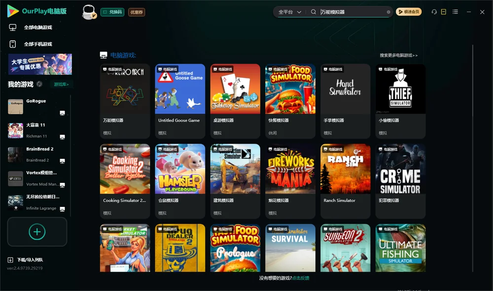
Task: Open the 游戏库> link
Action: (61, 85)
